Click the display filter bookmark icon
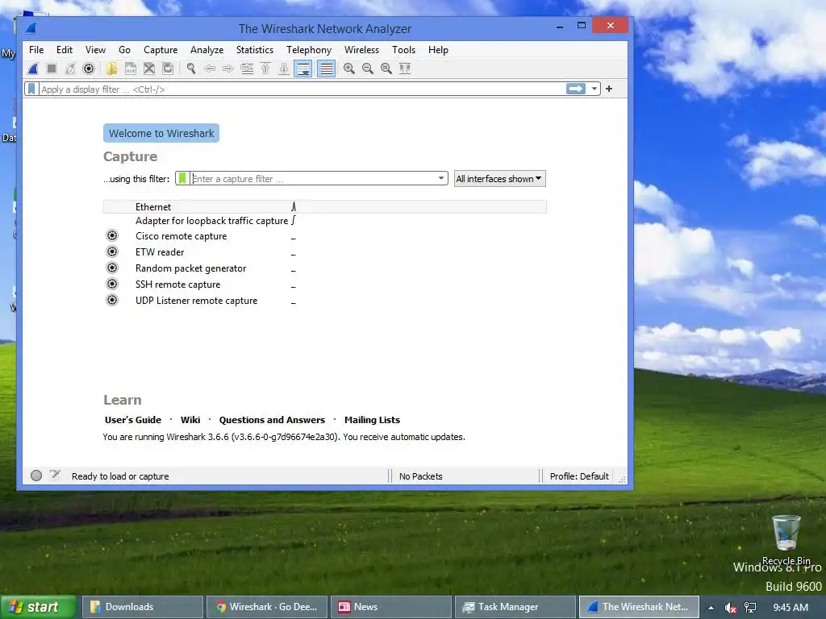826x619 pixels. pyautogui.click(x=31, y=89)
